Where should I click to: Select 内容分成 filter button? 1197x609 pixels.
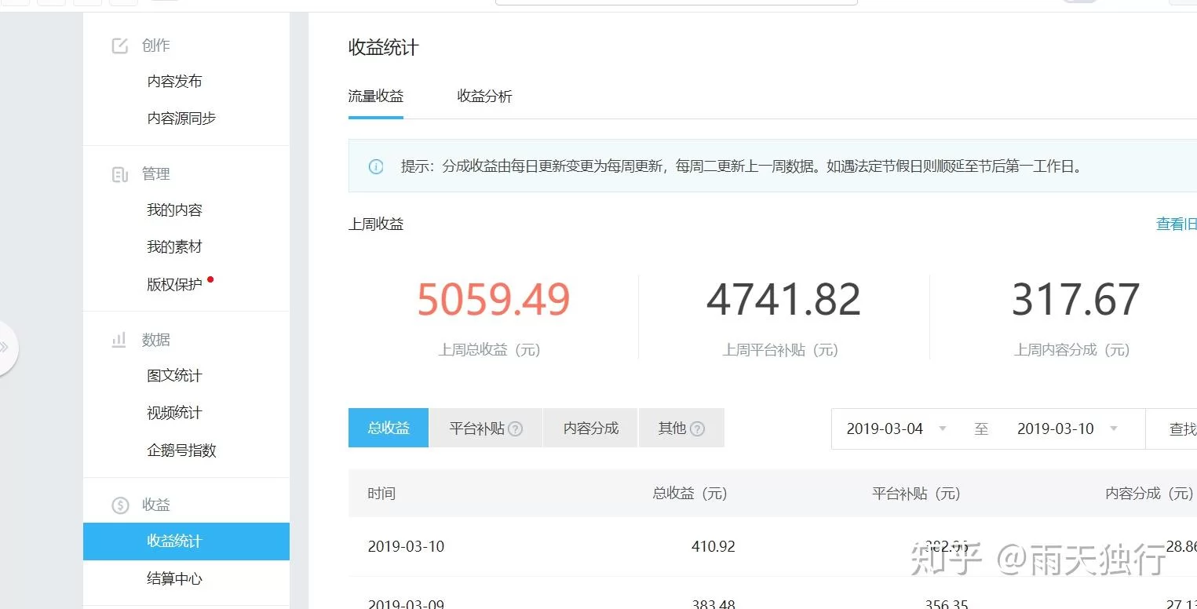pos(590,428)
